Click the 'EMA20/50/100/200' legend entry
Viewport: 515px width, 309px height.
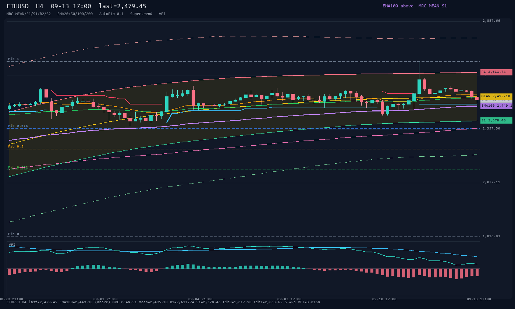75,14
